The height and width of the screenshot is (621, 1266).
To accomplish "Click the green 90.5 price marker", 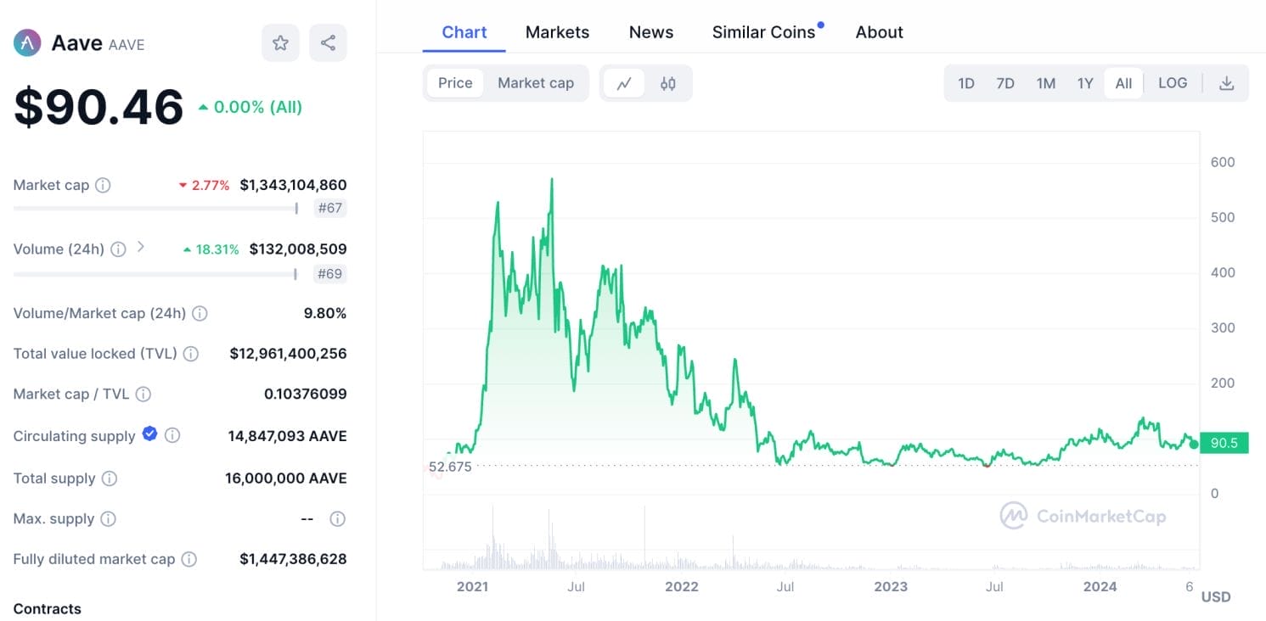I will click(x=1224, y=443).
